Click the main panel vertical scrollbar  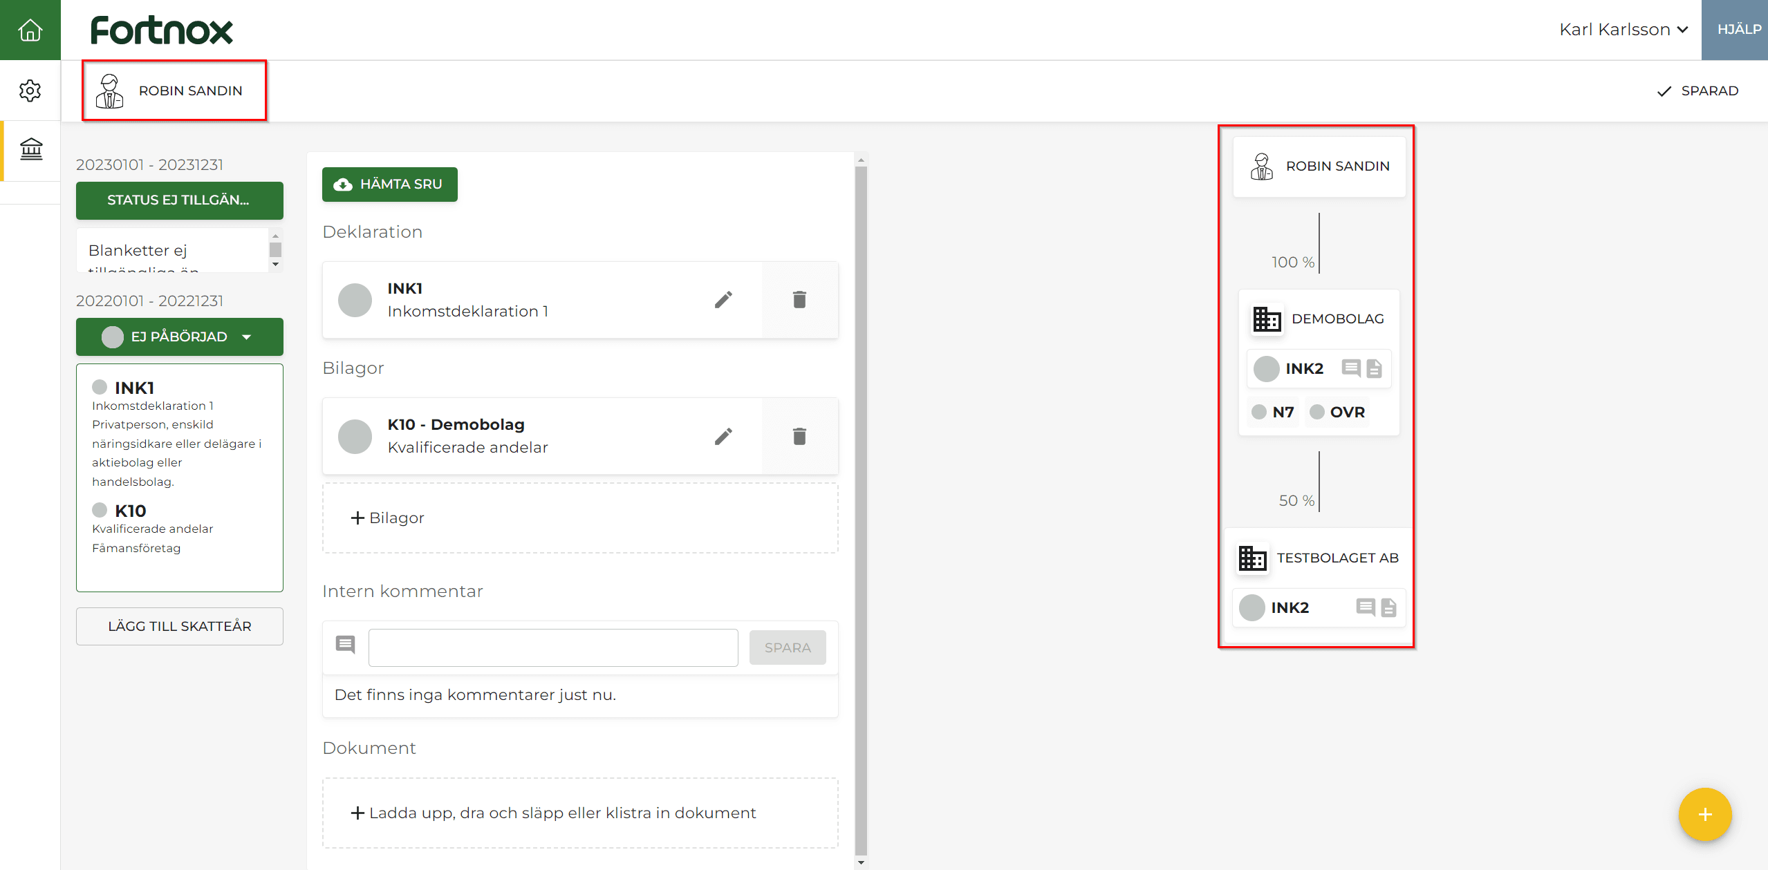[861, 510]
